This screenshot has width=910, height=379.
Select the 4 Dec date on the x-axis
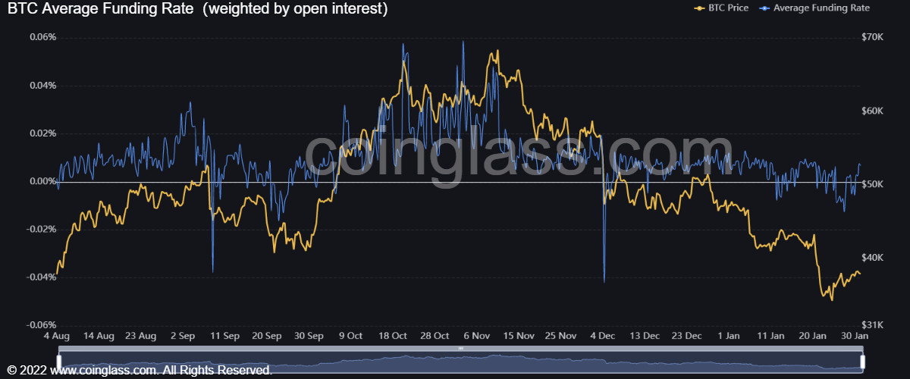tap(604, 334)
